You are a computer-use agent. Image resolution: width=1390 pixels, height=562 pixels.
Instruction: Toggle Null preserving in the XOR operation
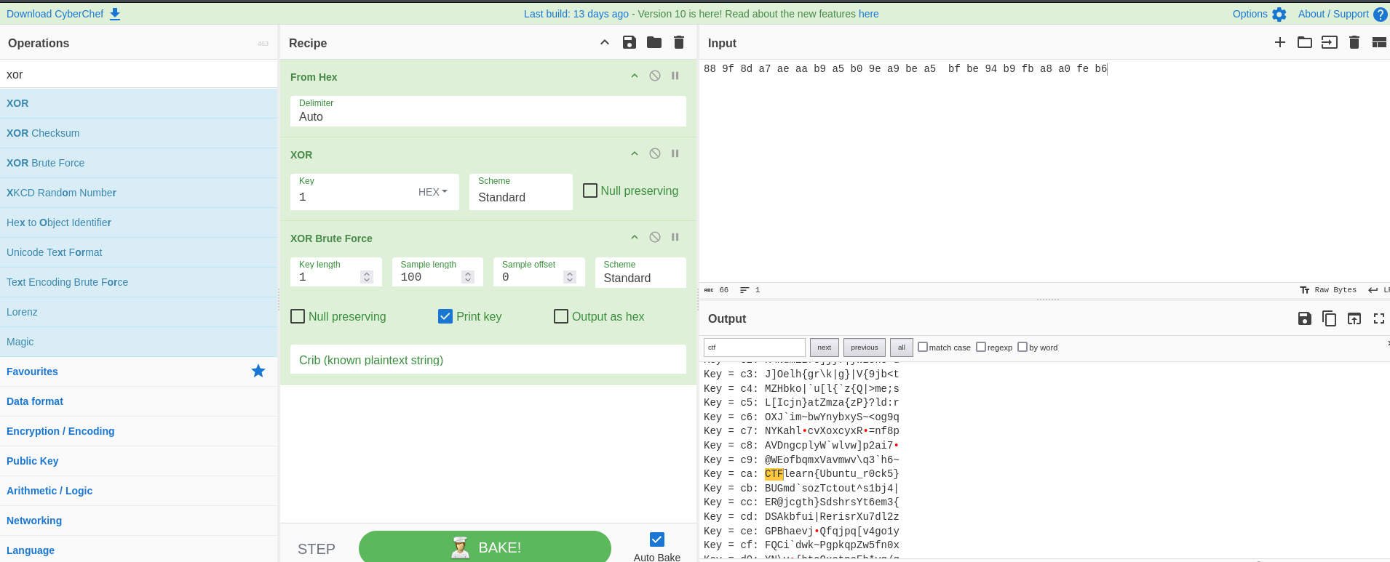tap(590, 190)
